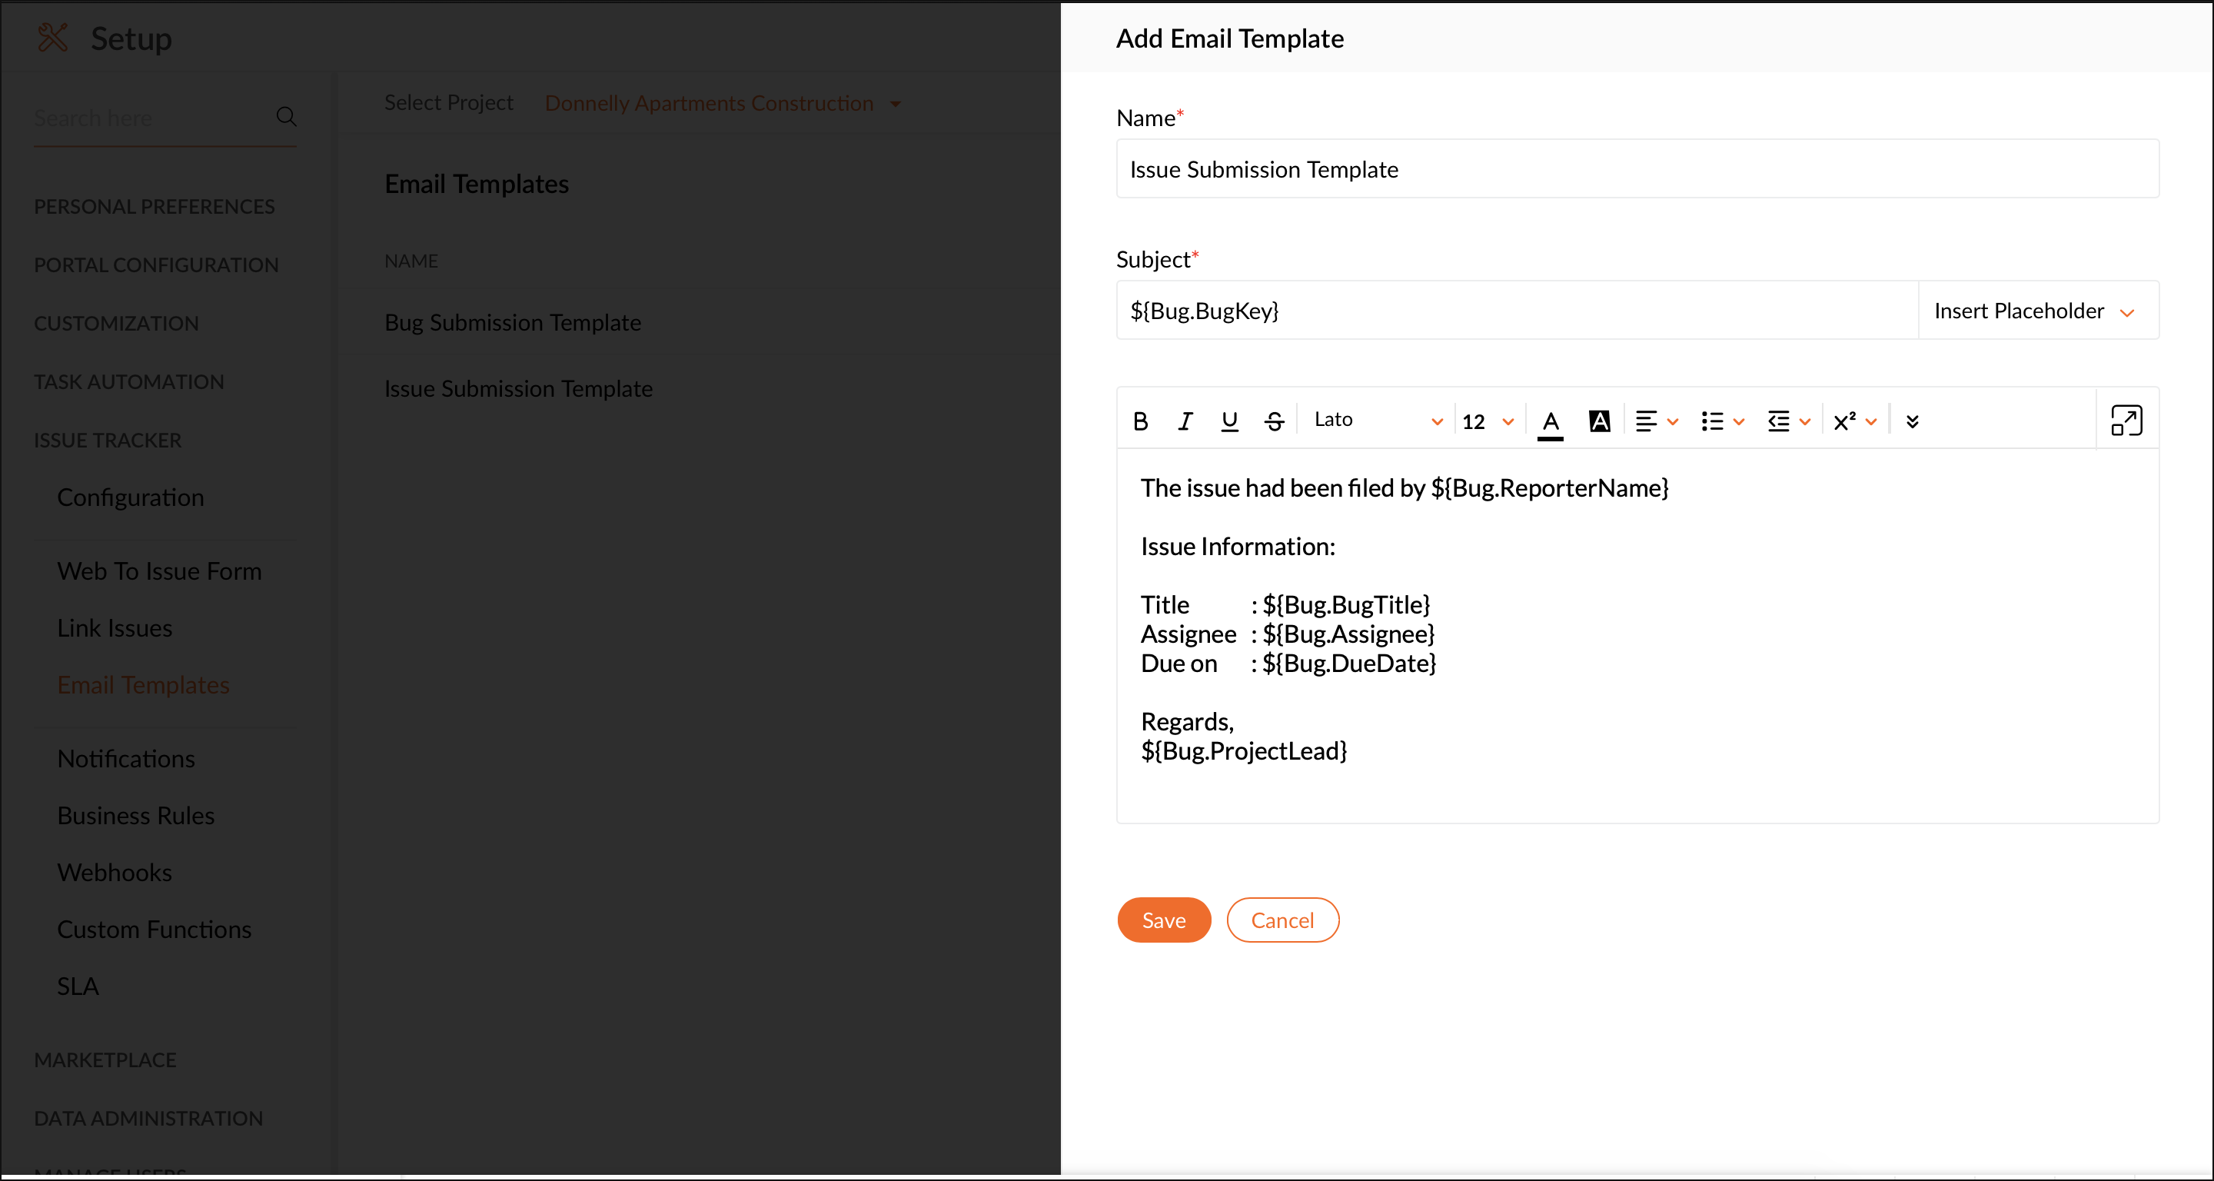The image size is (2214, 1181).
Task: Expand editor to full size icon
Action: tap(2126, 421)
